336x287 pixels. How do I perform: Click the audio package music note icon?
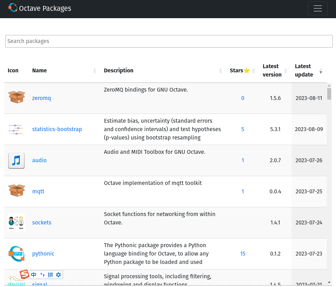pyautogui.click(x=16, y=160)
